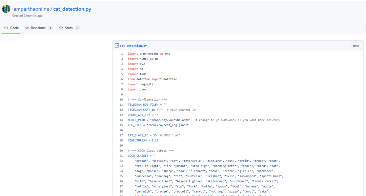Click line number 17 for CAT_CLASS_ID
This screenshot has width=366, height=196.
(121, 135)
